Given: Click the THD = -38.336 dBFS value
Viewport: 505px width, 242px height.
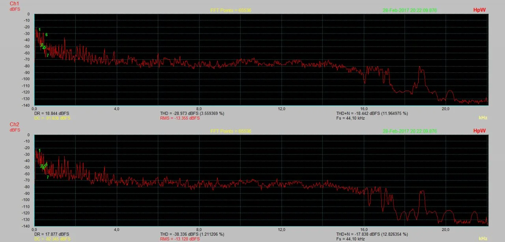Looking at the screenshot, I should pyautogui.click(x=192, y=234).
